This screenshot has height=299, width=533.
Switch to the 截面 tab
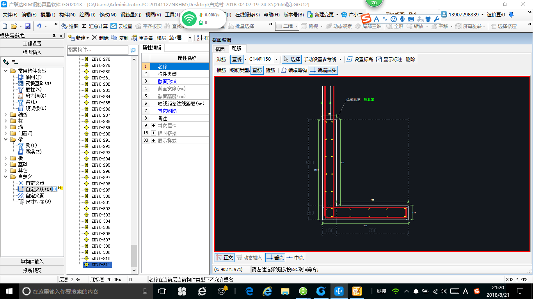[220, 49]
